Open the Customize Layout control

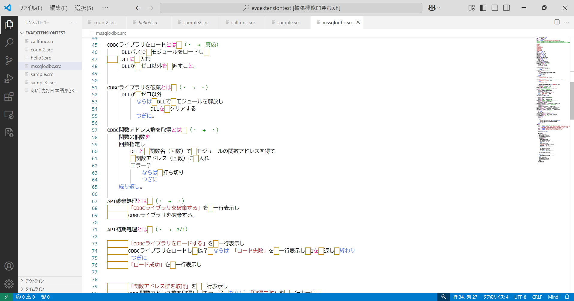tap(471, 8)
